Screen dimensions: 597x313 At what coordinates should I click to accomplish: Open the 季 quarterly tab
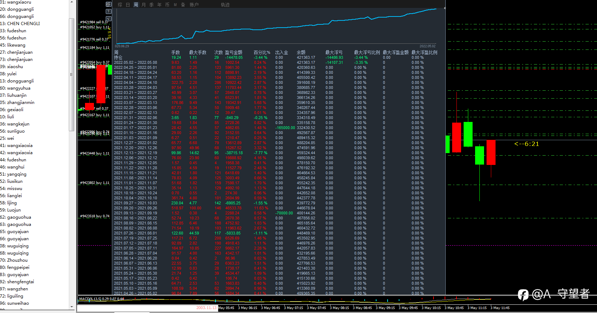[x=152, y=5]
